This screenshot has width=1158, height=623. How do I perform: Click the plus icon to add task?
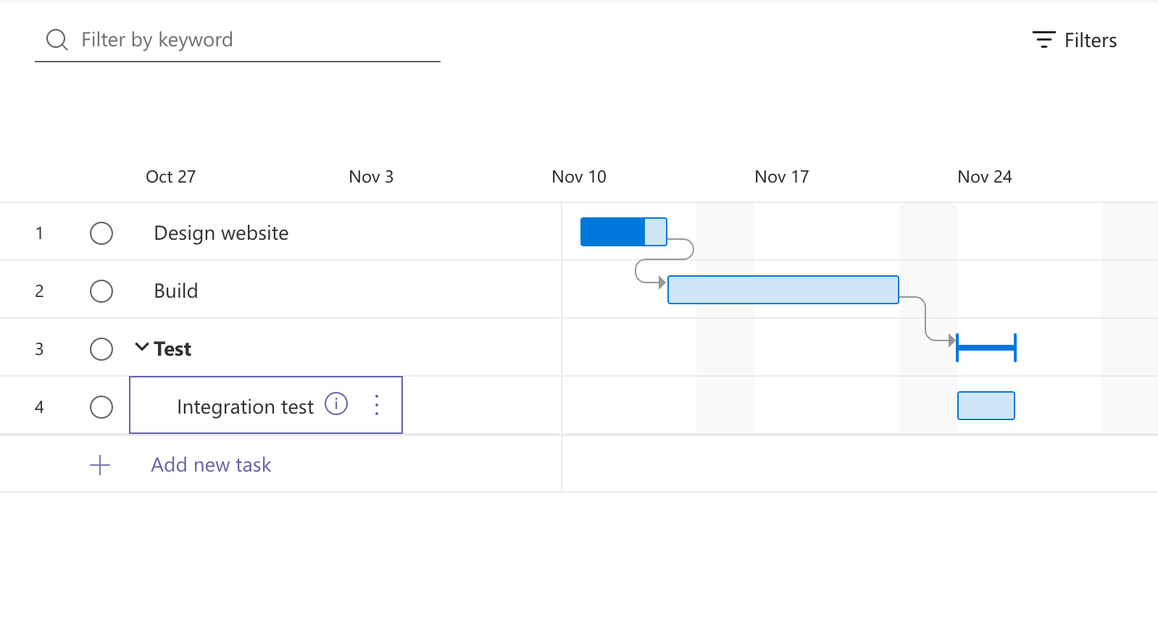point(100,465)
